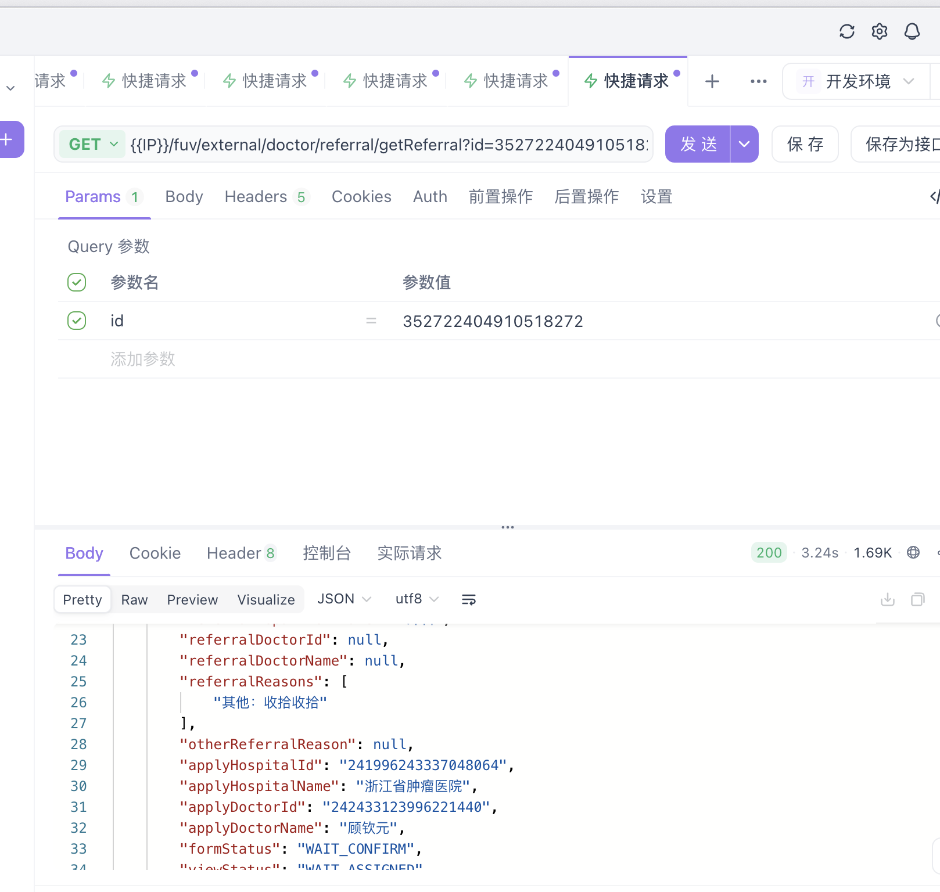Click the "applyDoctorName" 顾钦元 line
This screenshot has width=940, height=892.
coord(292,828)
